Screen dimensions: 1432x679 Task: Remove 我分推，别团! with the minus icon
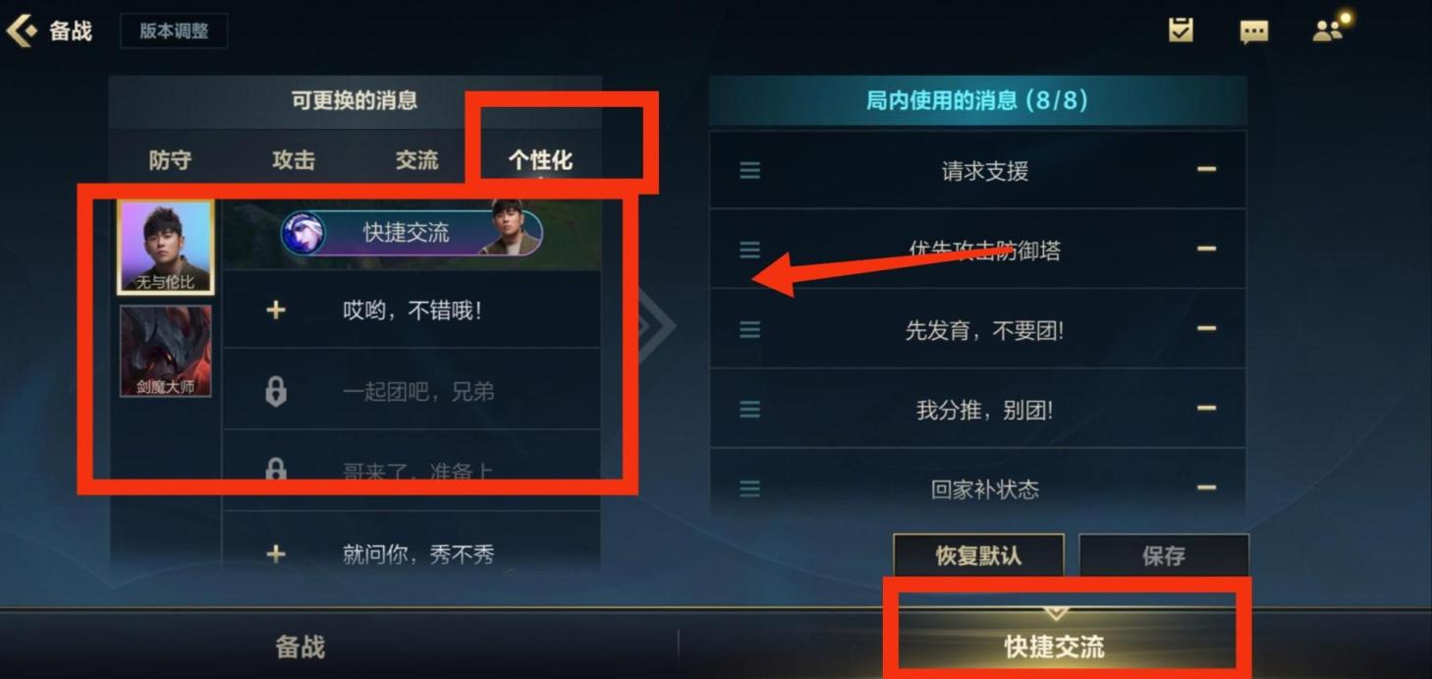[1206, 408]
